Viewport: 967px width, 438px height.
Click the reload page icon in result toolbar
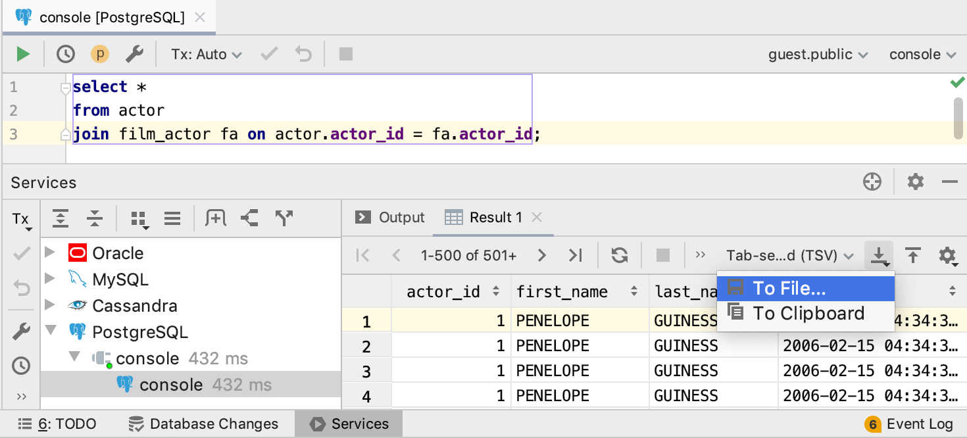[x=620, y=255]
